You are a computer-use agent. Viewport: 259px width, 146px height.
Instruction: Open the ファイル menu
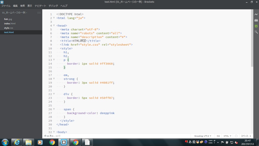[x=6, y=6]
